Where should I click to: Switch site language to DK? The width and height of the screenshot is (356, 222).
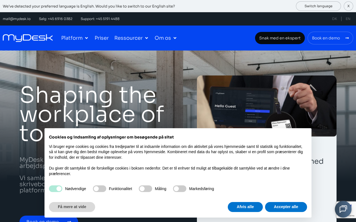point(335,19)
